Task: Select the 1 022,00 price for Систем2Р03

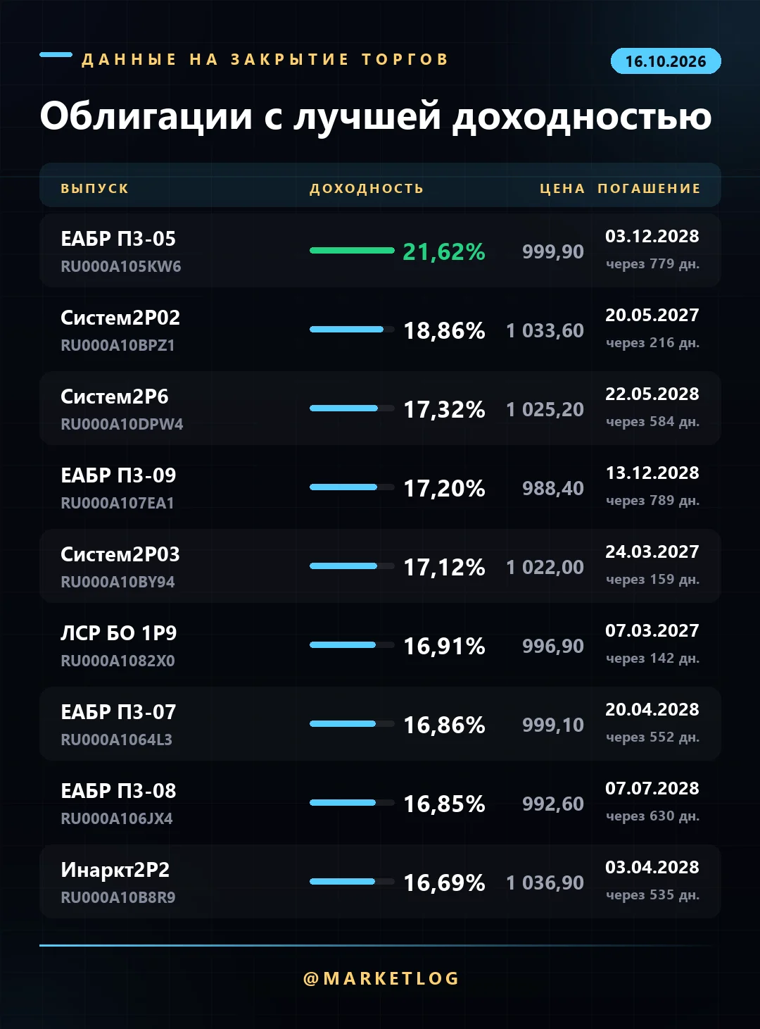Action: point(545,567)
